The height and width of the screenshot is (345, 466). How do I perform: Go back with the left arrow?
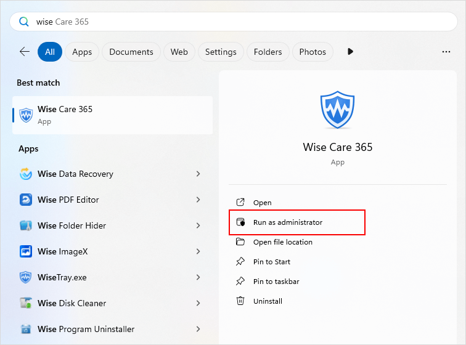coord(25,52)
